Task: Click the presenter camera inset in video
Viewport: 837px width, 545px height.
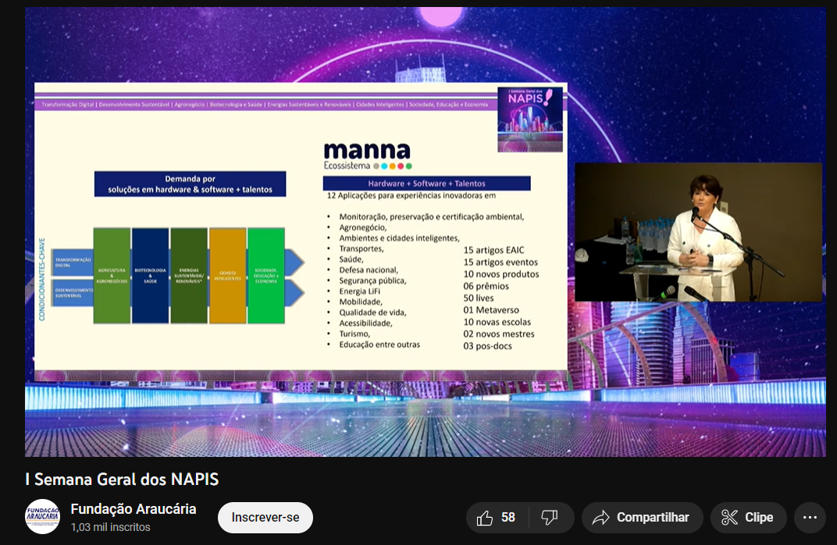Action: 698,232
